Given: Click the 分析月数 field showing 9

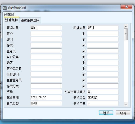Looking at the screenshot, I should [103, 103].
